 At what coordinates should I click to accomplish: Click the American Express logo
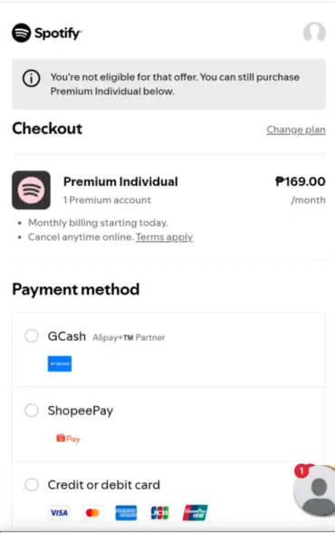click(x=126, y=513)
